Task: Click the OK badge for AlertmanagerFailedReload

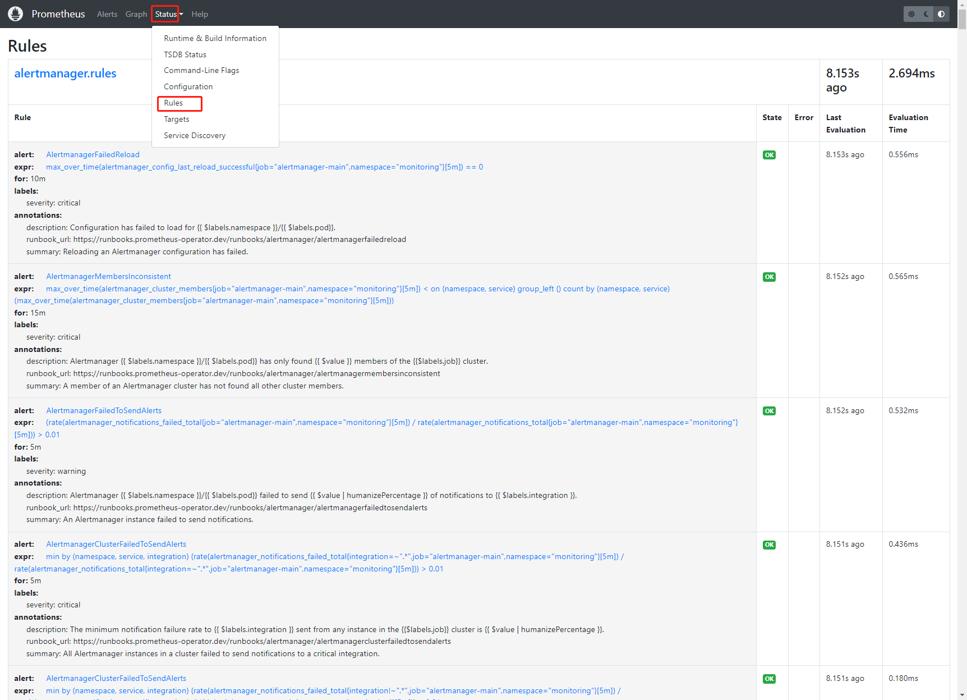Action: [769, 155]
